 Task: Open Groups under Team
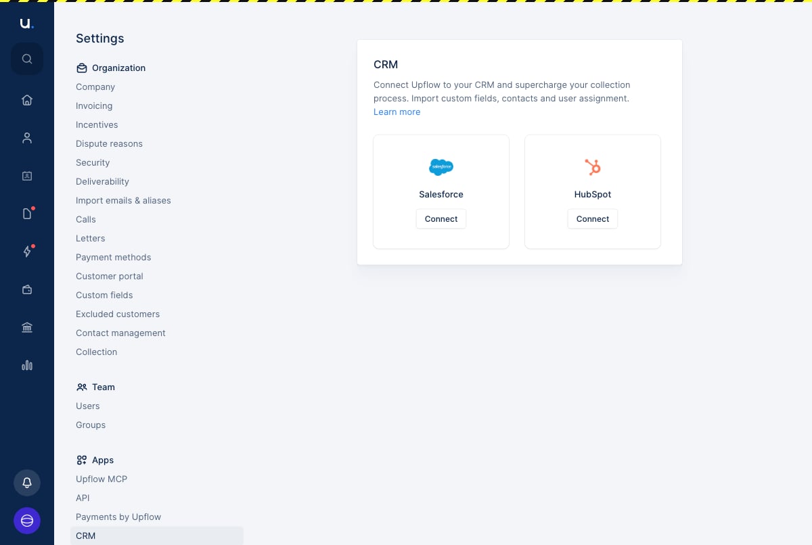pos(91,425)
